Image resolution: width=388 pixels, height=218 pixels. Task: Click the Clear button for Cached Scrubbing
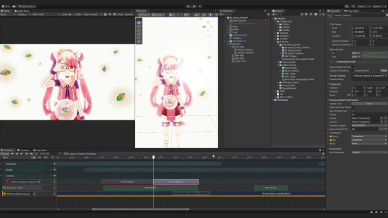pos(384,71)
